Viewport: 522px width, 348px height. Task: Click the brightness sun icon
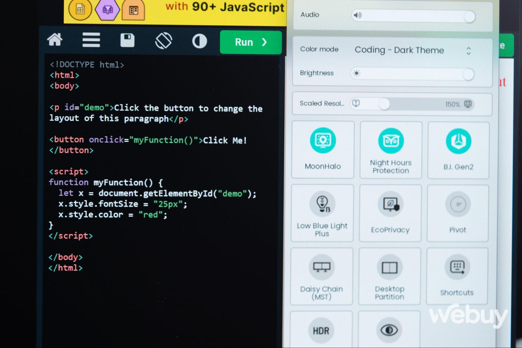tap(356, 73)
